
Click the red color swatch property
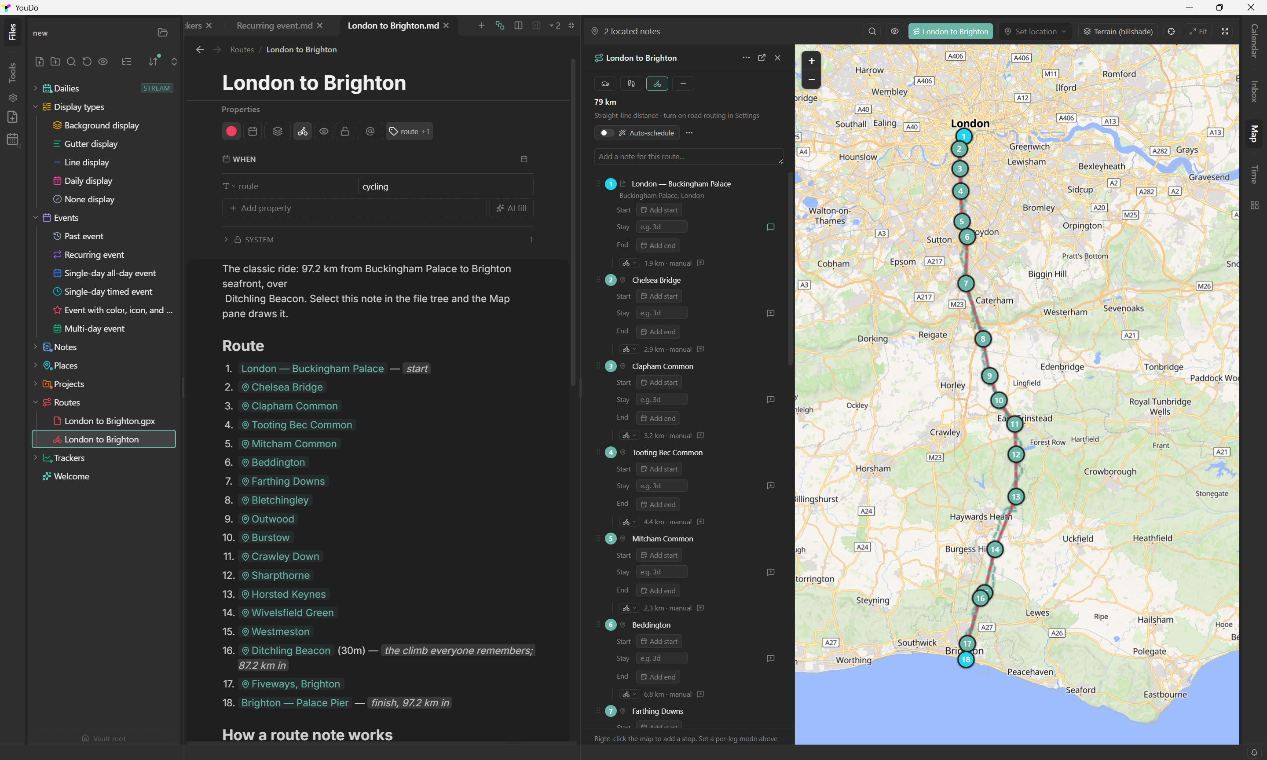tap(231, 132)
